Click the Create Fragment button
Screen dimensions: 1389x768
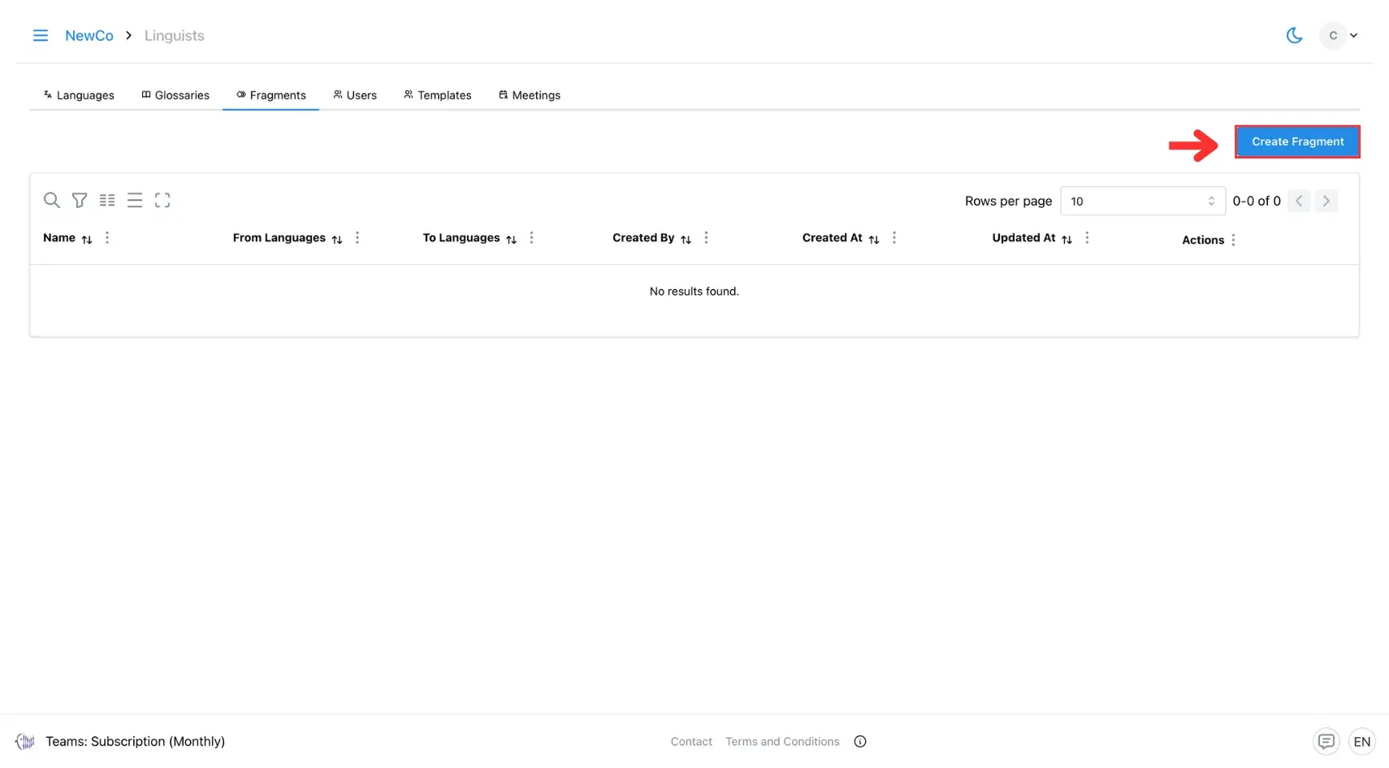coord(1297,141)
